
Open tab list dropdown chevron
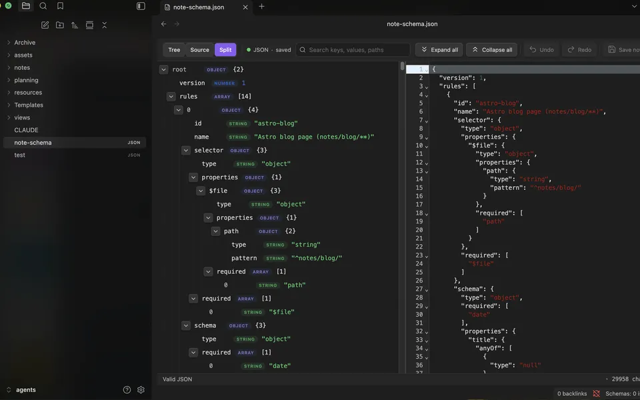pos(634,6)
